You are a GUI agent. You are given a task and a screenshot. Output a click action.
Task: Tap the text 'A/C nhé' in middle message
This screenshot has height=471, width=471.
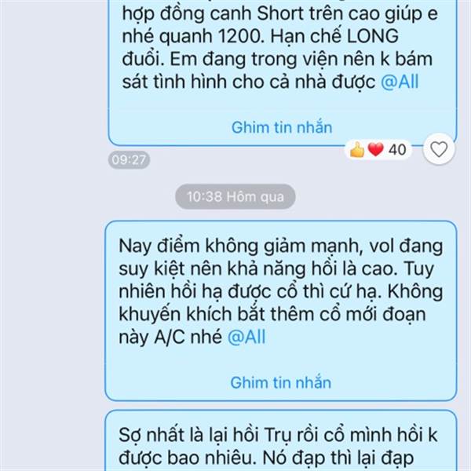(x=188, y=337)
